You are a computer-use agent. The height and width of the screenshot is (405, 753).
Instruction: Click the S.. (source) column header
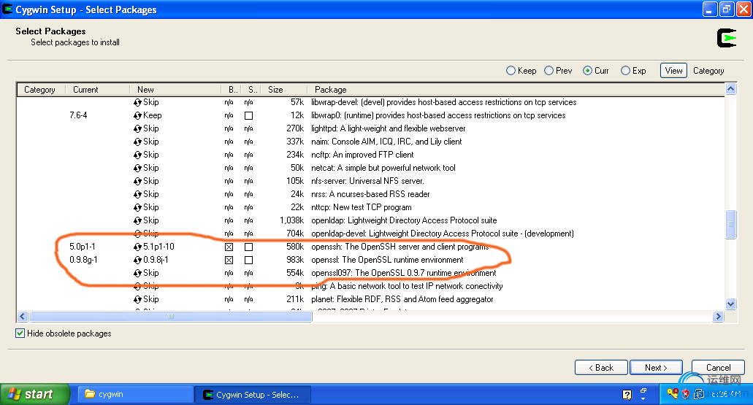[x=251, y=90]
